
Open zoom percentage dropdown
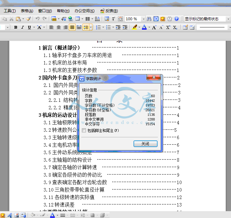coord(144,19)
